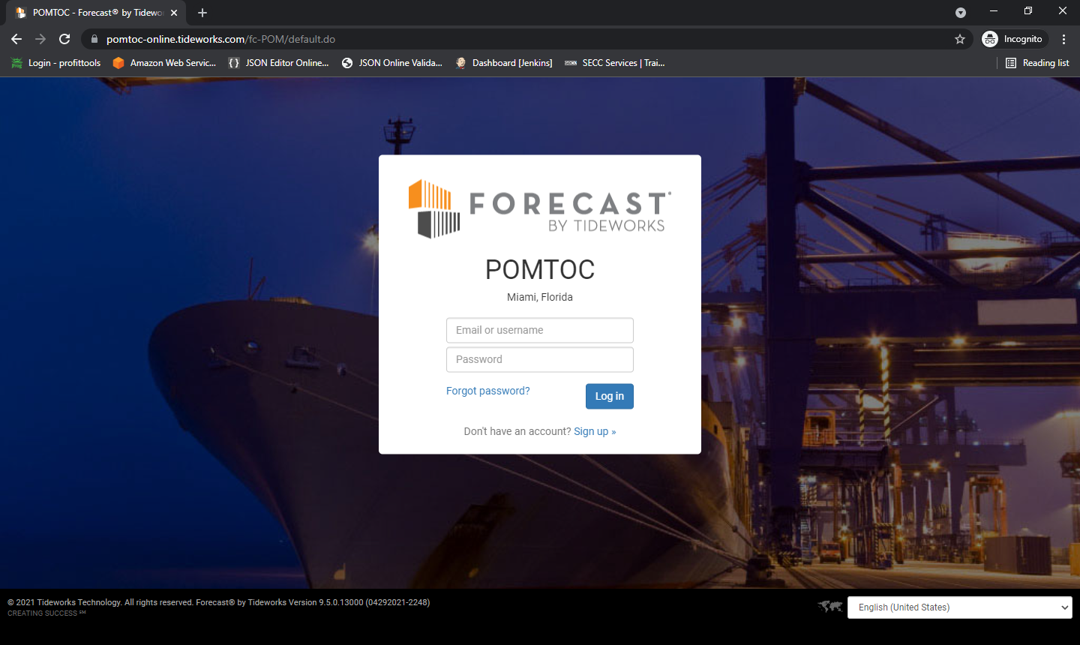This screenshot has width=1080, height=645.
Task: Click the world map icon beside the language selector
Action: coord(830,607)
